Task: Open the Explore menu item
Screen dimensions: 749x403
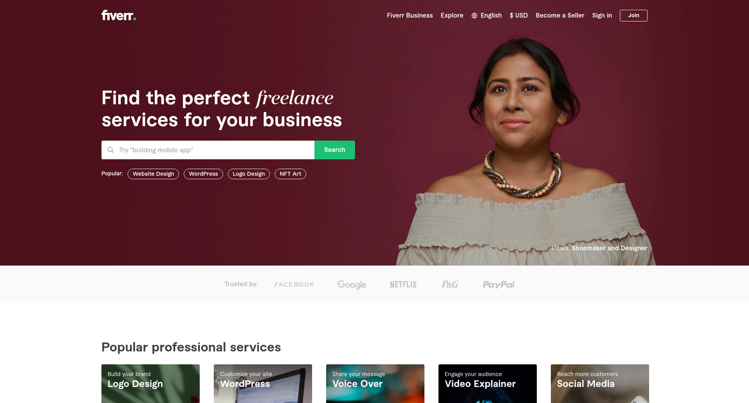Action: [452, 16]
